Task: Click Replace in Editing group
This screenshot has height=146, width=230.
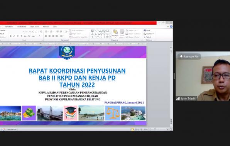Action: click(x=149, y=34)
